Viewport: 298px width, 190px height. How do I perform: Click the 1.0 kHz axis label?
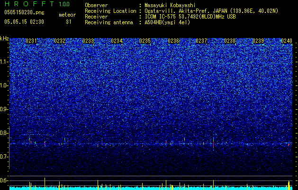4,85
